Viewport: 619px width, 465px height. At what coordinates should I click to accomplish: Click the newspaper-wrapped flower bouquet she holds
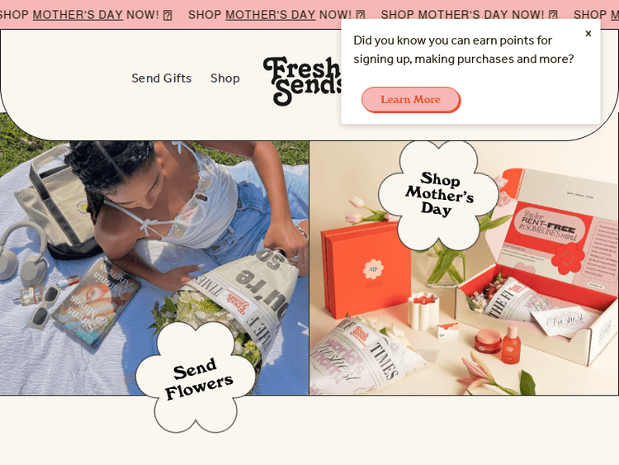pos(233,304)
